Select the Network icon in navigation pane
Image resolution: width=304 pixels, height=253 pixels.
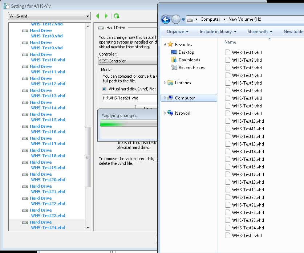tap(170, 113)
